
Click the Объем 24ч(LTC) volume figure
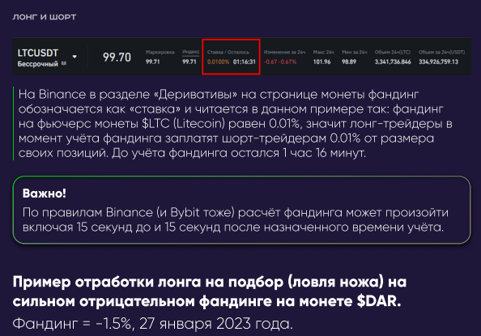tap(393, 62)
